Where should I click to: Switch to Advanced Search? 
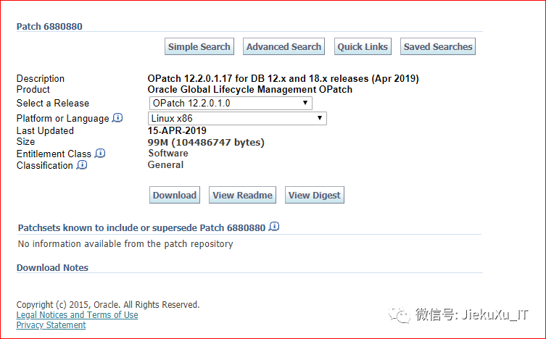coord(284,47)
